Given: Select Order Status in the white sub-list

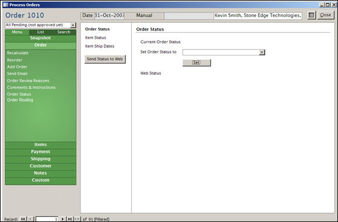Looking at the screenshot, I should coord(97,29).
